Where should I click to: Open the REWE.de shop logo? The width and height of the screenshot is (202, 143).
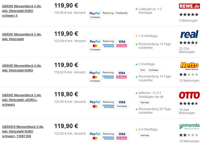click(x=189, y=6)
